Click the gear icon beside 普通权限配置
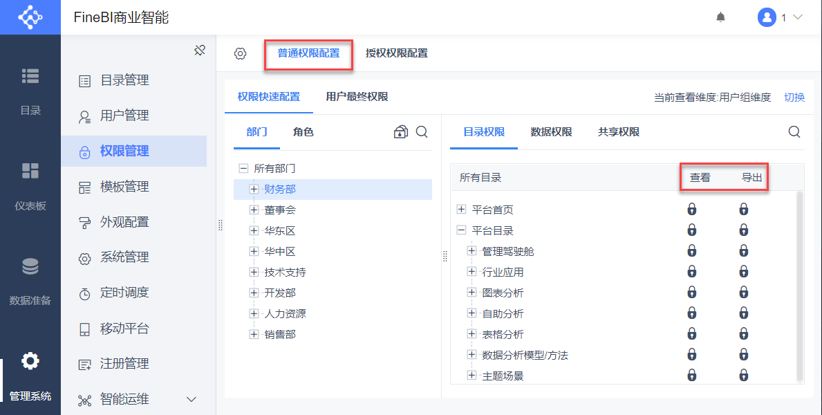The image size is (822, 415). pos(240,53)
